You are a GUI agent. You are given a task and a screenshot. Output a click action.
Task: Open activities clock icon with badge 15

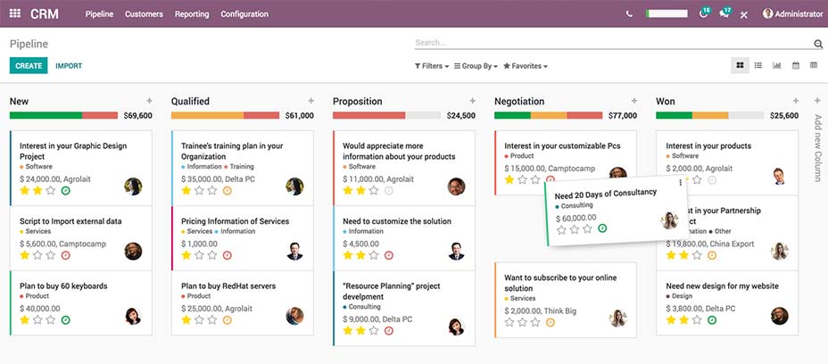click(704, 13)
